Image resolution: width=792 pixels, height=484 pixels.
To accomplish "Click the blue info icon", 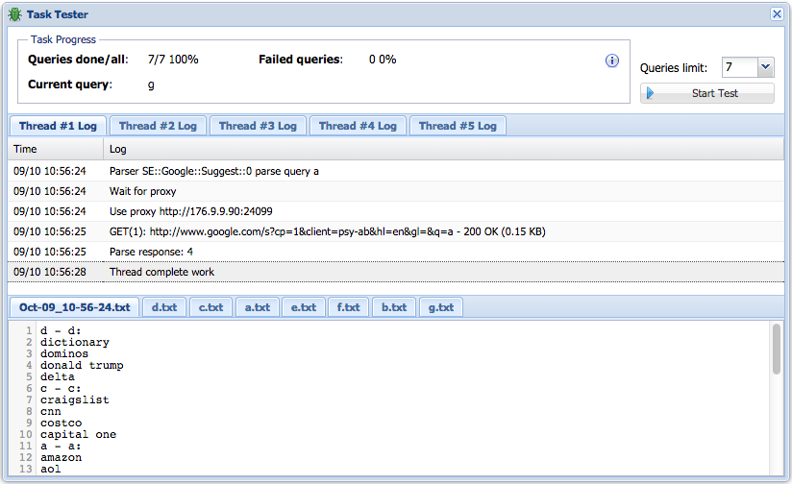I will 611,61.
